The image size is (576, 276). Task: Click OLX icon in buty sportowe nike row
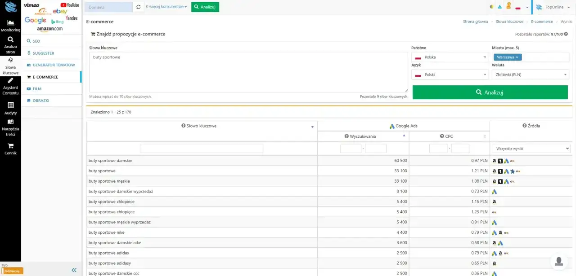pyautogui.click(x=506, y=233)
